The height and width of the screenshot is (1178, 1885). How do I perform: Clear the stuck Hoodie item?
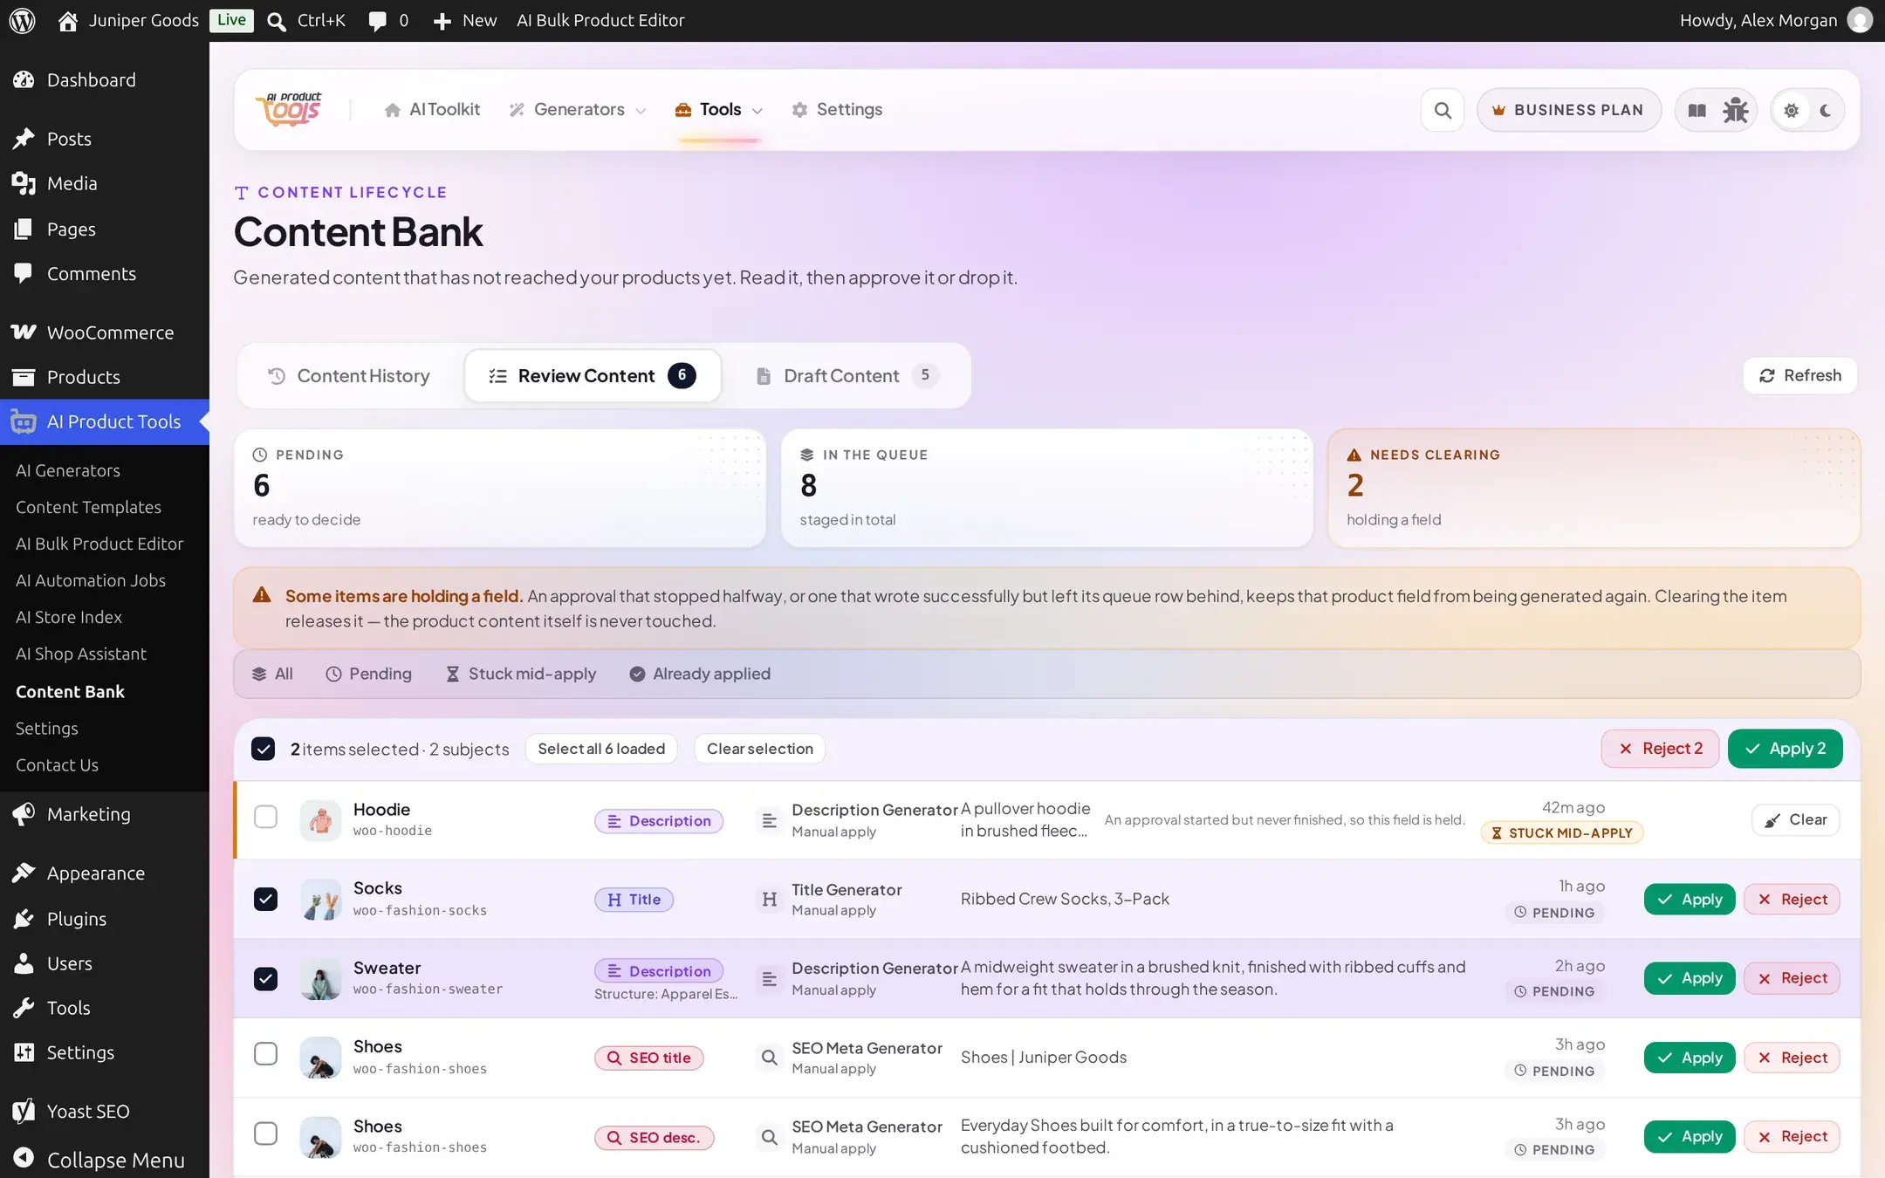pyautogui.click(x=1795, y=820)
